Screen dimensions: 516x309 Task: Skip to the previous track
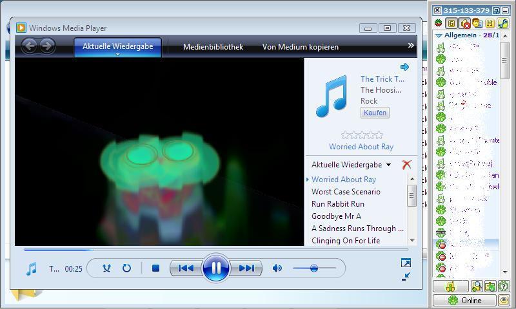[x=186, y=268]
